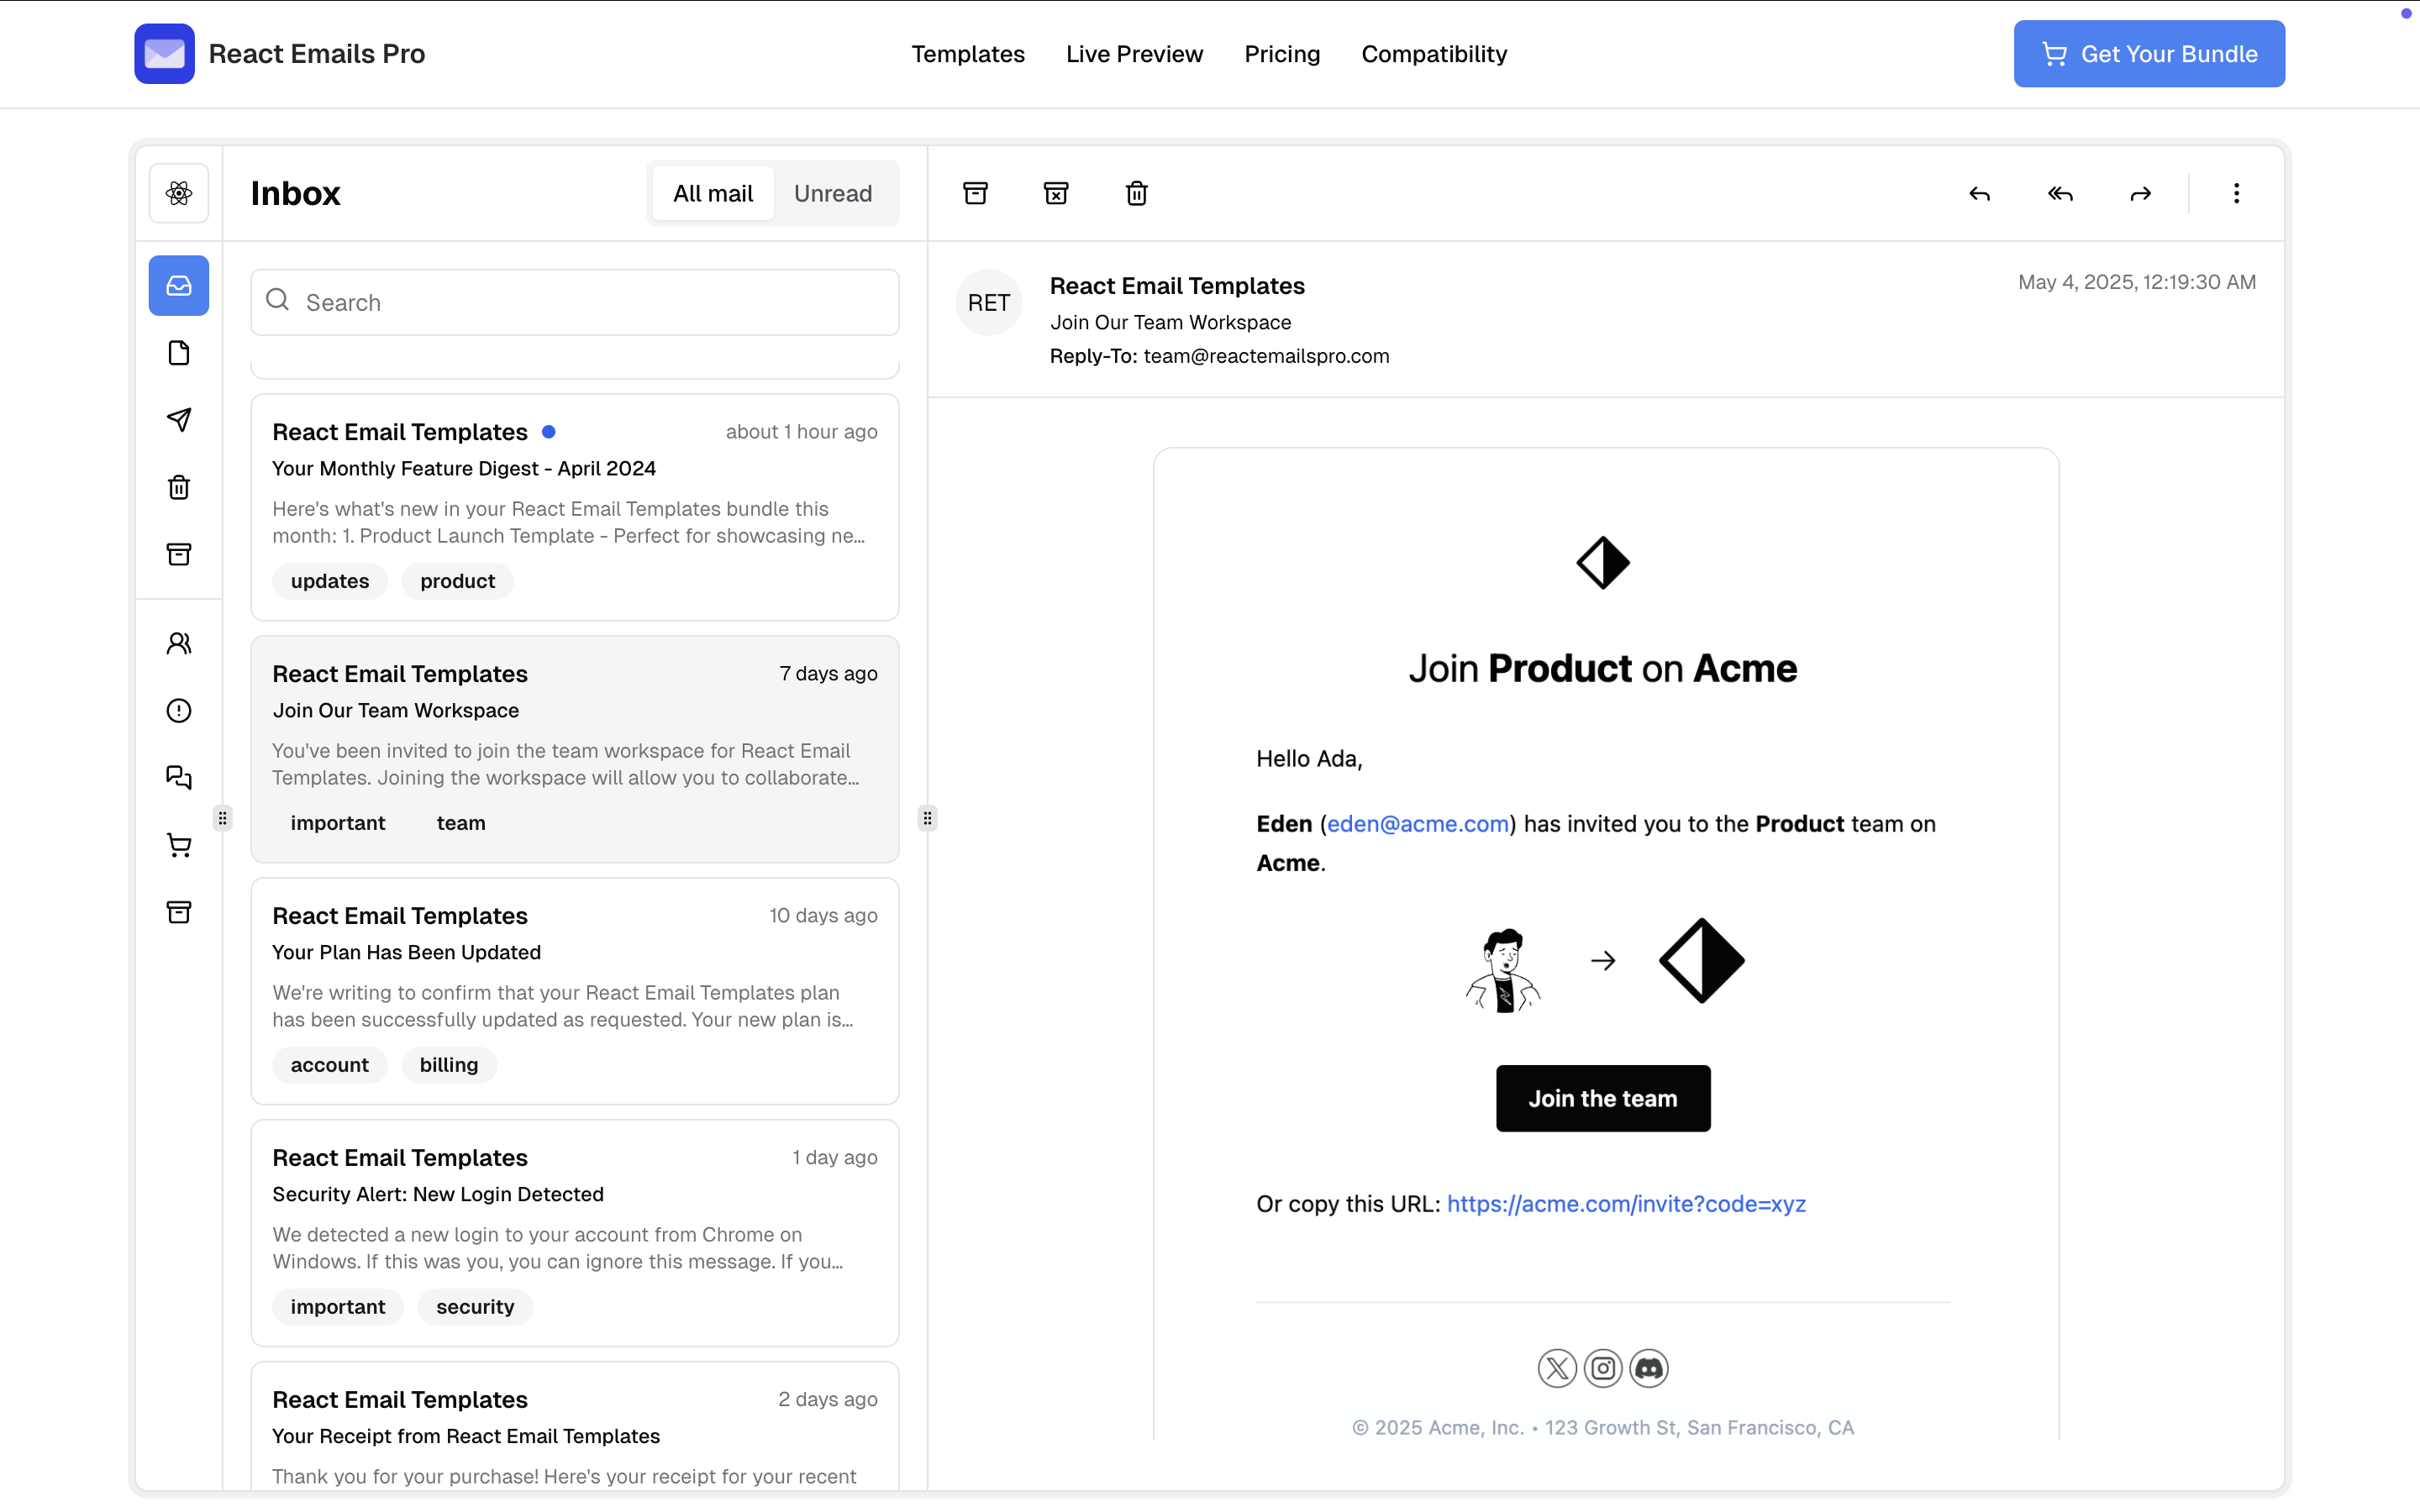
Task: Open the Monthly Feature Digest email
Action: (575, 507)
